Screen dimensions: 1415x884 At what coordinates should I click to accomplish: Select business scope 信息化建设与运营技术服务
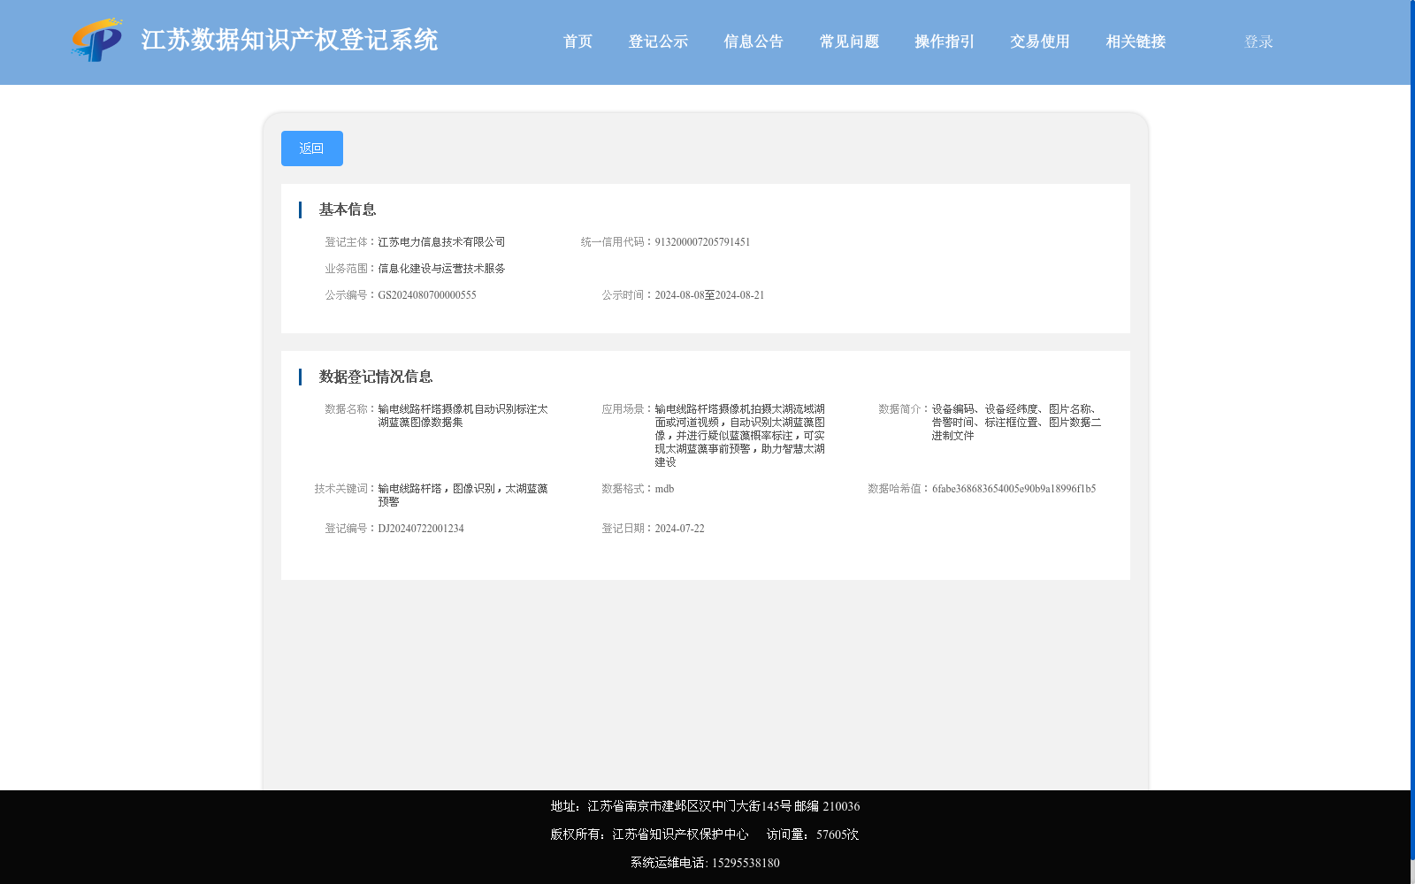(441, 269)
